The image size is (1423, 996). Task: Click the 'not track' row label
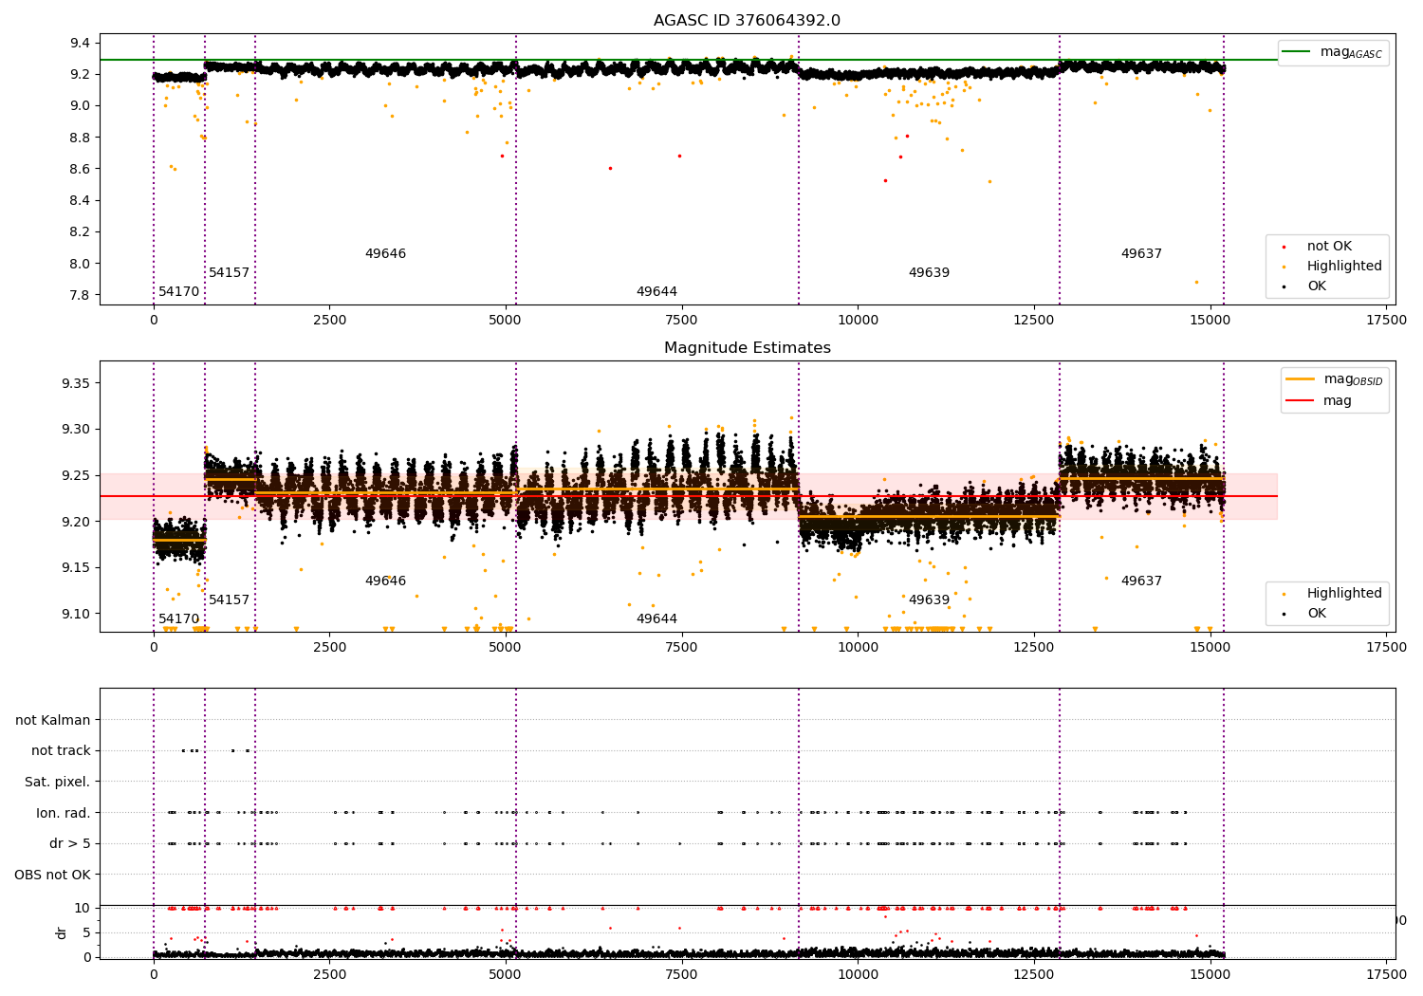click(61, 751)
